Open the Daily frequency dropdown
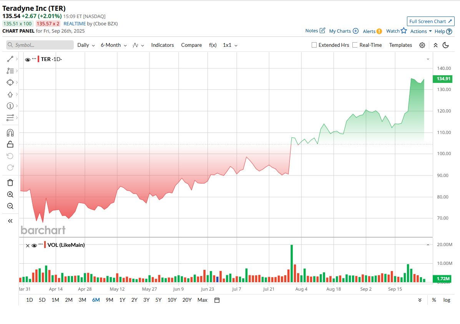The image size is (460, 324). pyautogui.click(x=86, y=45)
